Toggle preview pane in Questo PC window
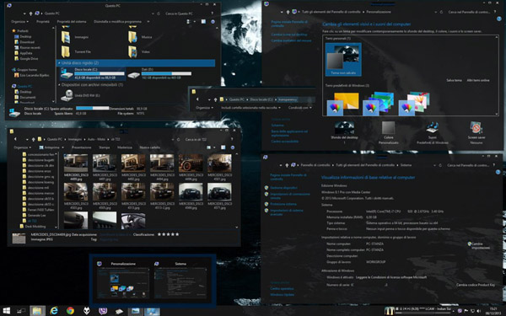 (x=203, y=22)
